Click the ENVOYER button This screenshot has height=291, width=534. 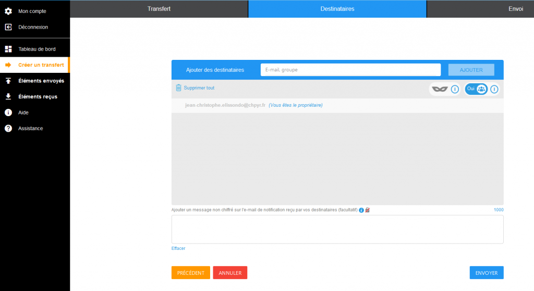tap(487, 273)
